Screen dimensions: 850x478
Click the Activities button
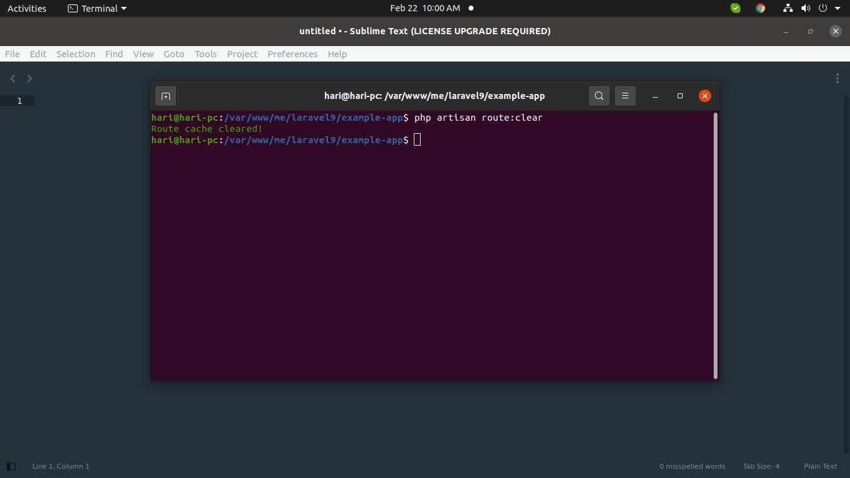point(27,8)
